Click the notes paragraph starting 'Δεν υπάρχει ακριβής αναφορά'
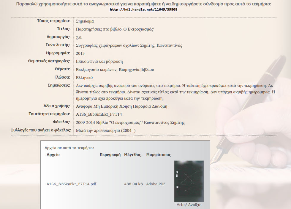 (175, 92)
